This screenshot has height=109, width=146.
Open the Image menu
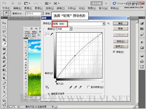(28, 8)
